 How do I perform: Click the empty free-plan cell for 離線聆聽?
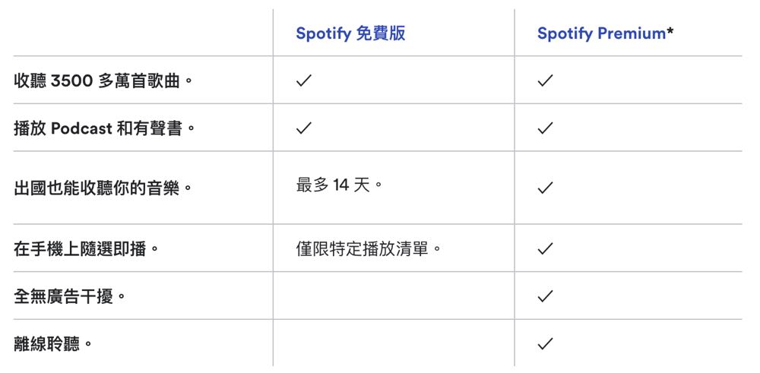[393, 343]
